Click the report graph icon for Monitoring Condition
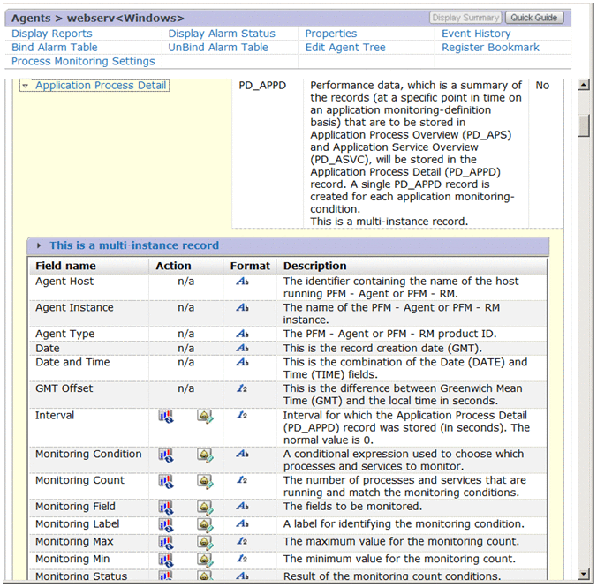Viewport: 597px width, 587px height. 165,455
